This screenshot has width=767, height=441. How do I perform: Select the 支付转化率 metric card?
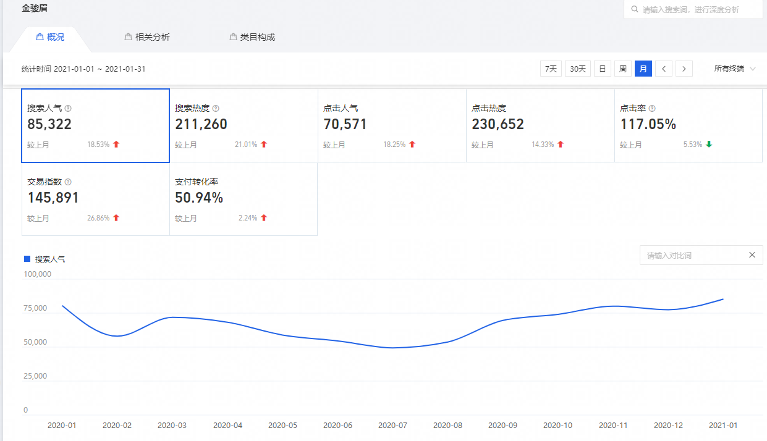244,199
